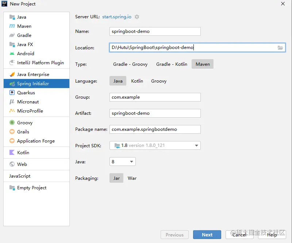This screenshot has width=292, height=243.
Task: Click the Spring Initializr leaf icon
Action: [x=12, y=84]
